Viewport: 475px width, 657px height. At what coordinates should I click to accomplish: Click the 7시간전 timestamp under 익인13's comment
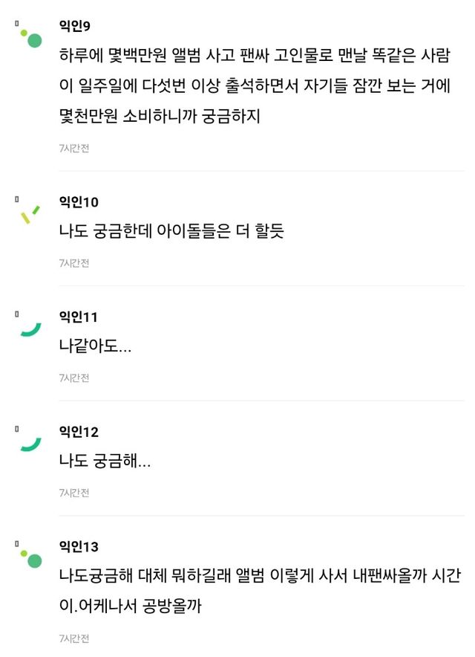tap(74, 638)
